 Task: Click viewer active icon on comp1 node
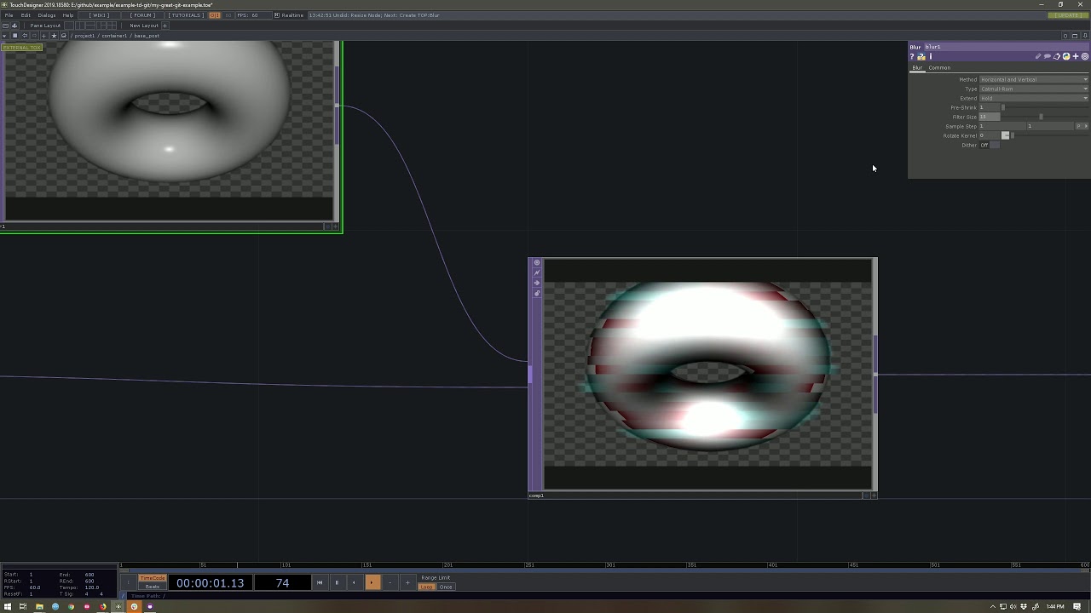tap(537, 263)
